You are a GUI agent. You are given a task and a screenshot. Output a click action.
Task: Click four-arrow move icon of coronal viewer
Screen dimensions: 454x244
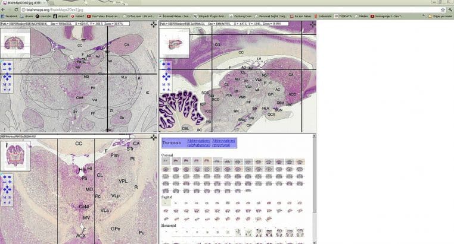(x=154, y=25)
